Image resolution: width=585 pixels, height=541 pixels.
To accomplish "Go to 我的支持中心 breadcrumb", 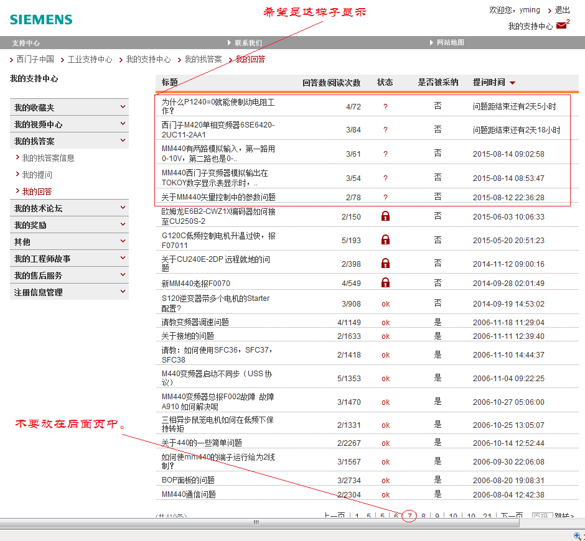I will click(x=148, y=59).
